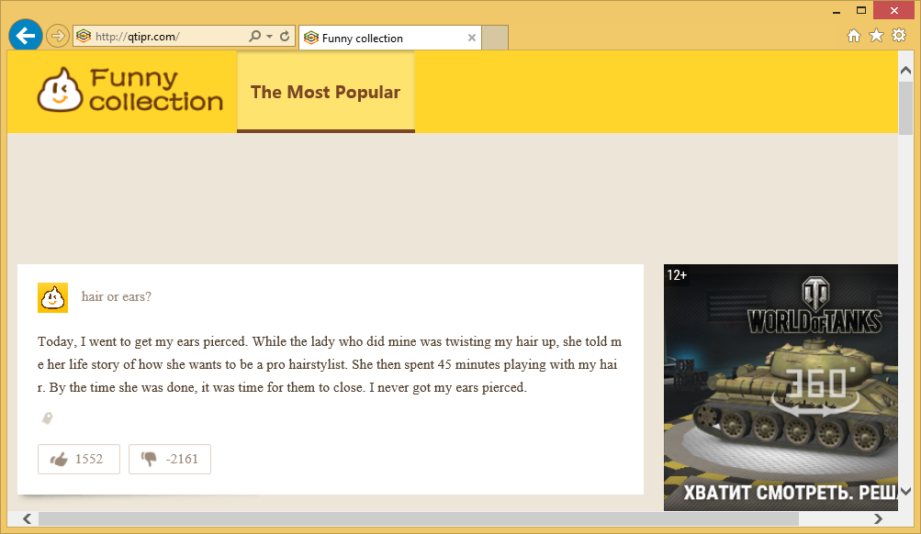Expand the address bar dropdown arrow
921x534 pixels.
269,37
